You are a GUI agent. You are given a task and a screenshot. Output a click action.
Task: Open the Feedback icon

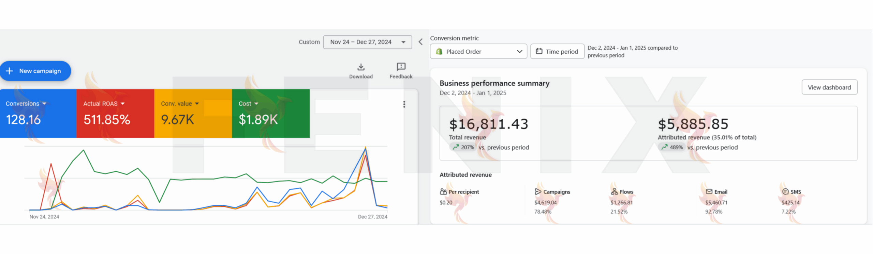click(401, 67)
